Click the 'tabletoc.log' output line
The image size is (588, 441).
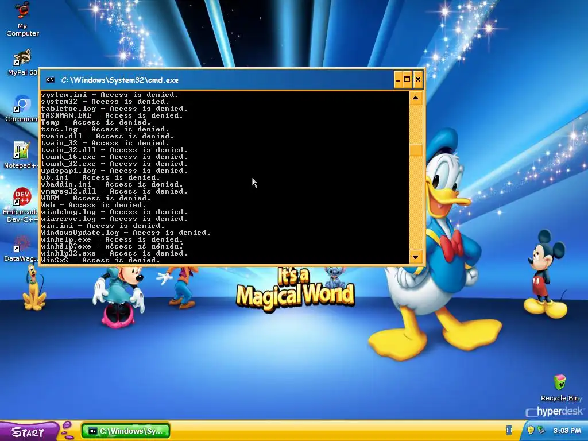point(114,109)
